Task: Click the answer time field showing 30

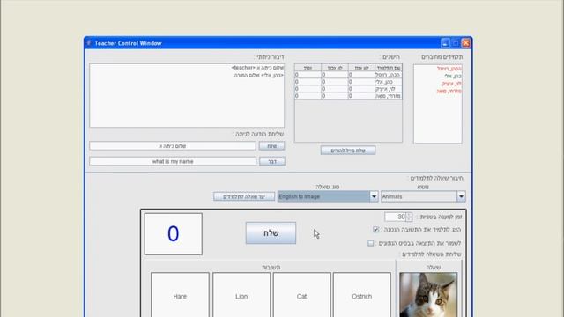Action: (395, 217)
